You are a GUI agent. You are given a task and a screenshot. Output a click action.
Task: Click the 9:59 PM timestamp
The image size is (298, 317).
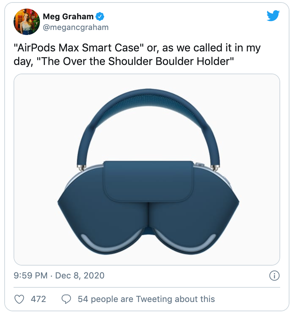pos(31,276)
